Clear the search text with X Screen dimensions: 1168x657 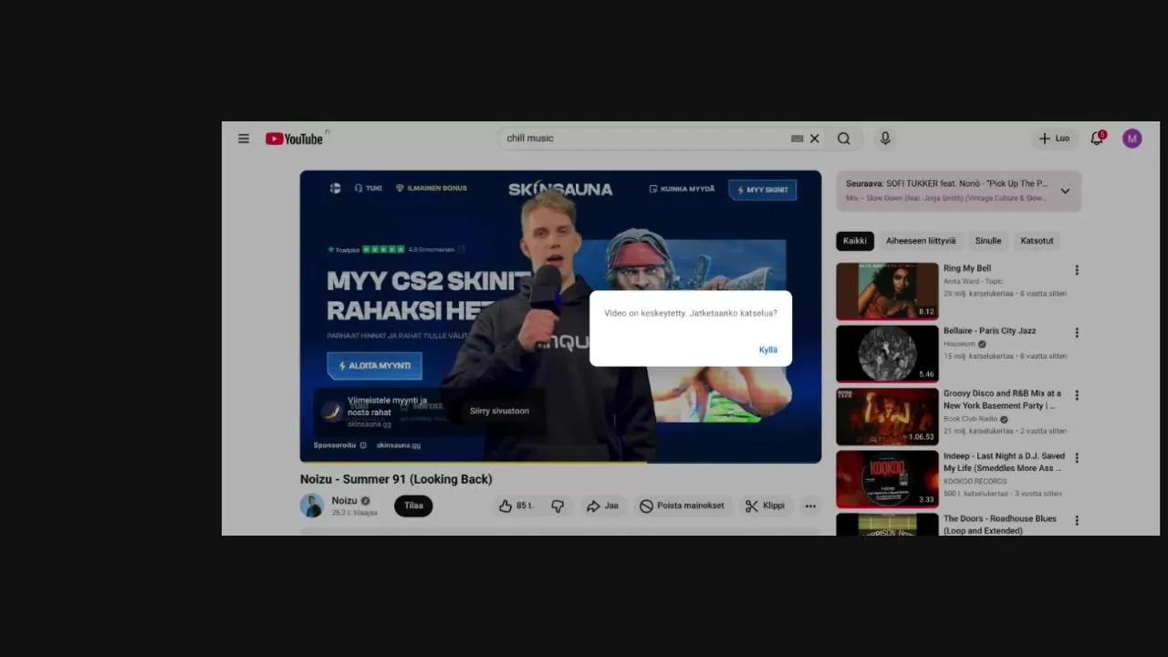(x=815, y=139)
